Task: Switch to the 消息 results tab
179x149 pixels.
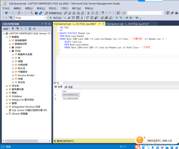Action: click(69, 87)
